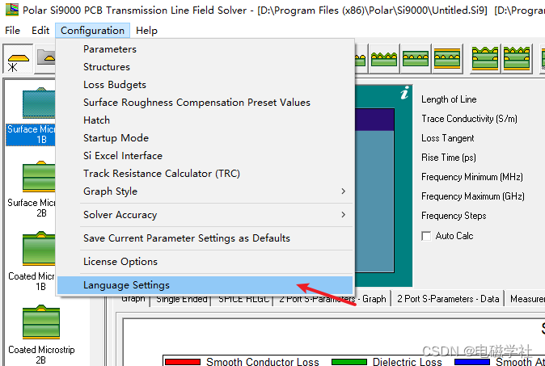
Task: Click the Polar Si9000 app icon in title bar
Action: 12,10
